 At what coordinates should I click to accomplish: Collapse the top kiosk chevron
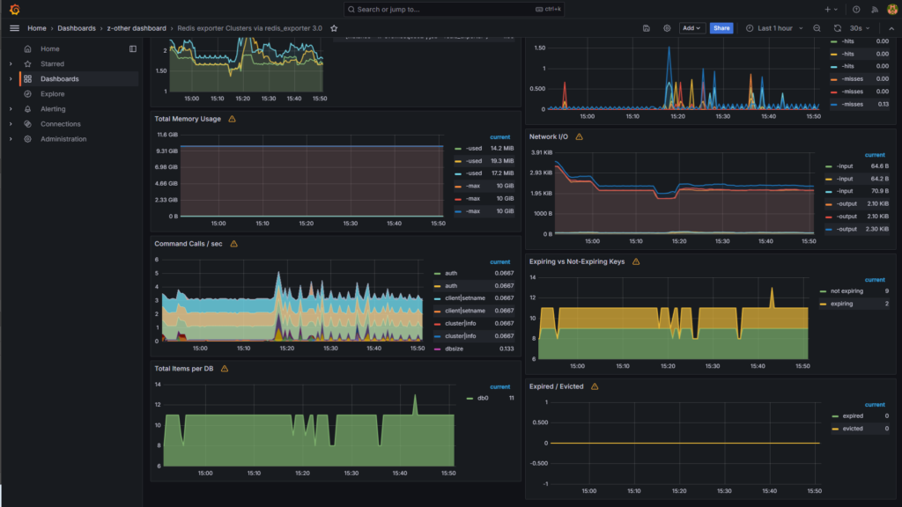click(891, 28)
